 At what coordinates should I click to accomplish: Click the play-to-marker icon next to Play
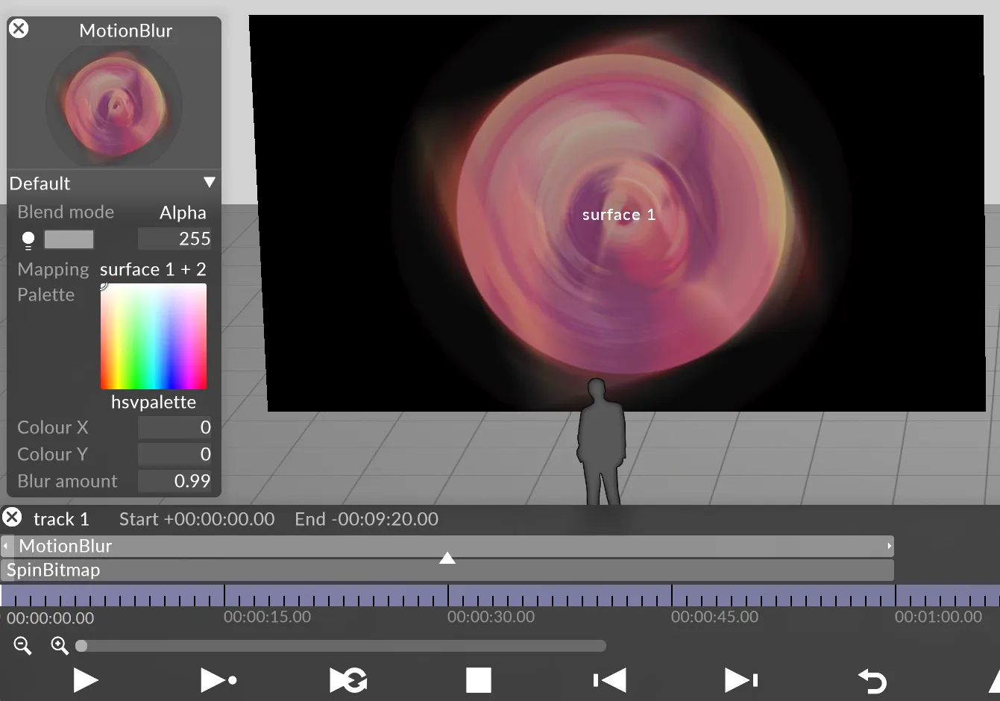tap(218, 679)
